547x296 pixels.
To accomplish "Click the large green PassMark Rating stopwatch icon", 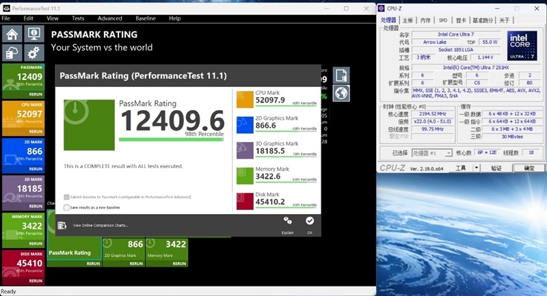I will (x=89, y=125).
